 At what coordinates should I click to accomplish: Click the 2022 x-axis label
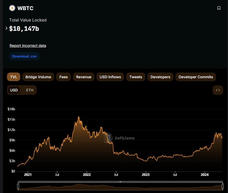click(87, 175)
